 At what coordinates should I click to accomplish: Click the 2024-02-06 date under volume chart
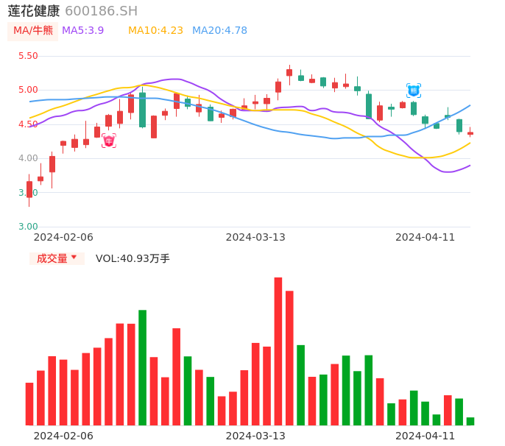tap(63, 436)
